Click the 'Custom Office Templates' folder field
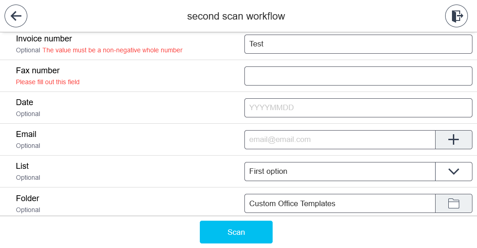Viewport: 477px width, 248px height. coord(340,203)
